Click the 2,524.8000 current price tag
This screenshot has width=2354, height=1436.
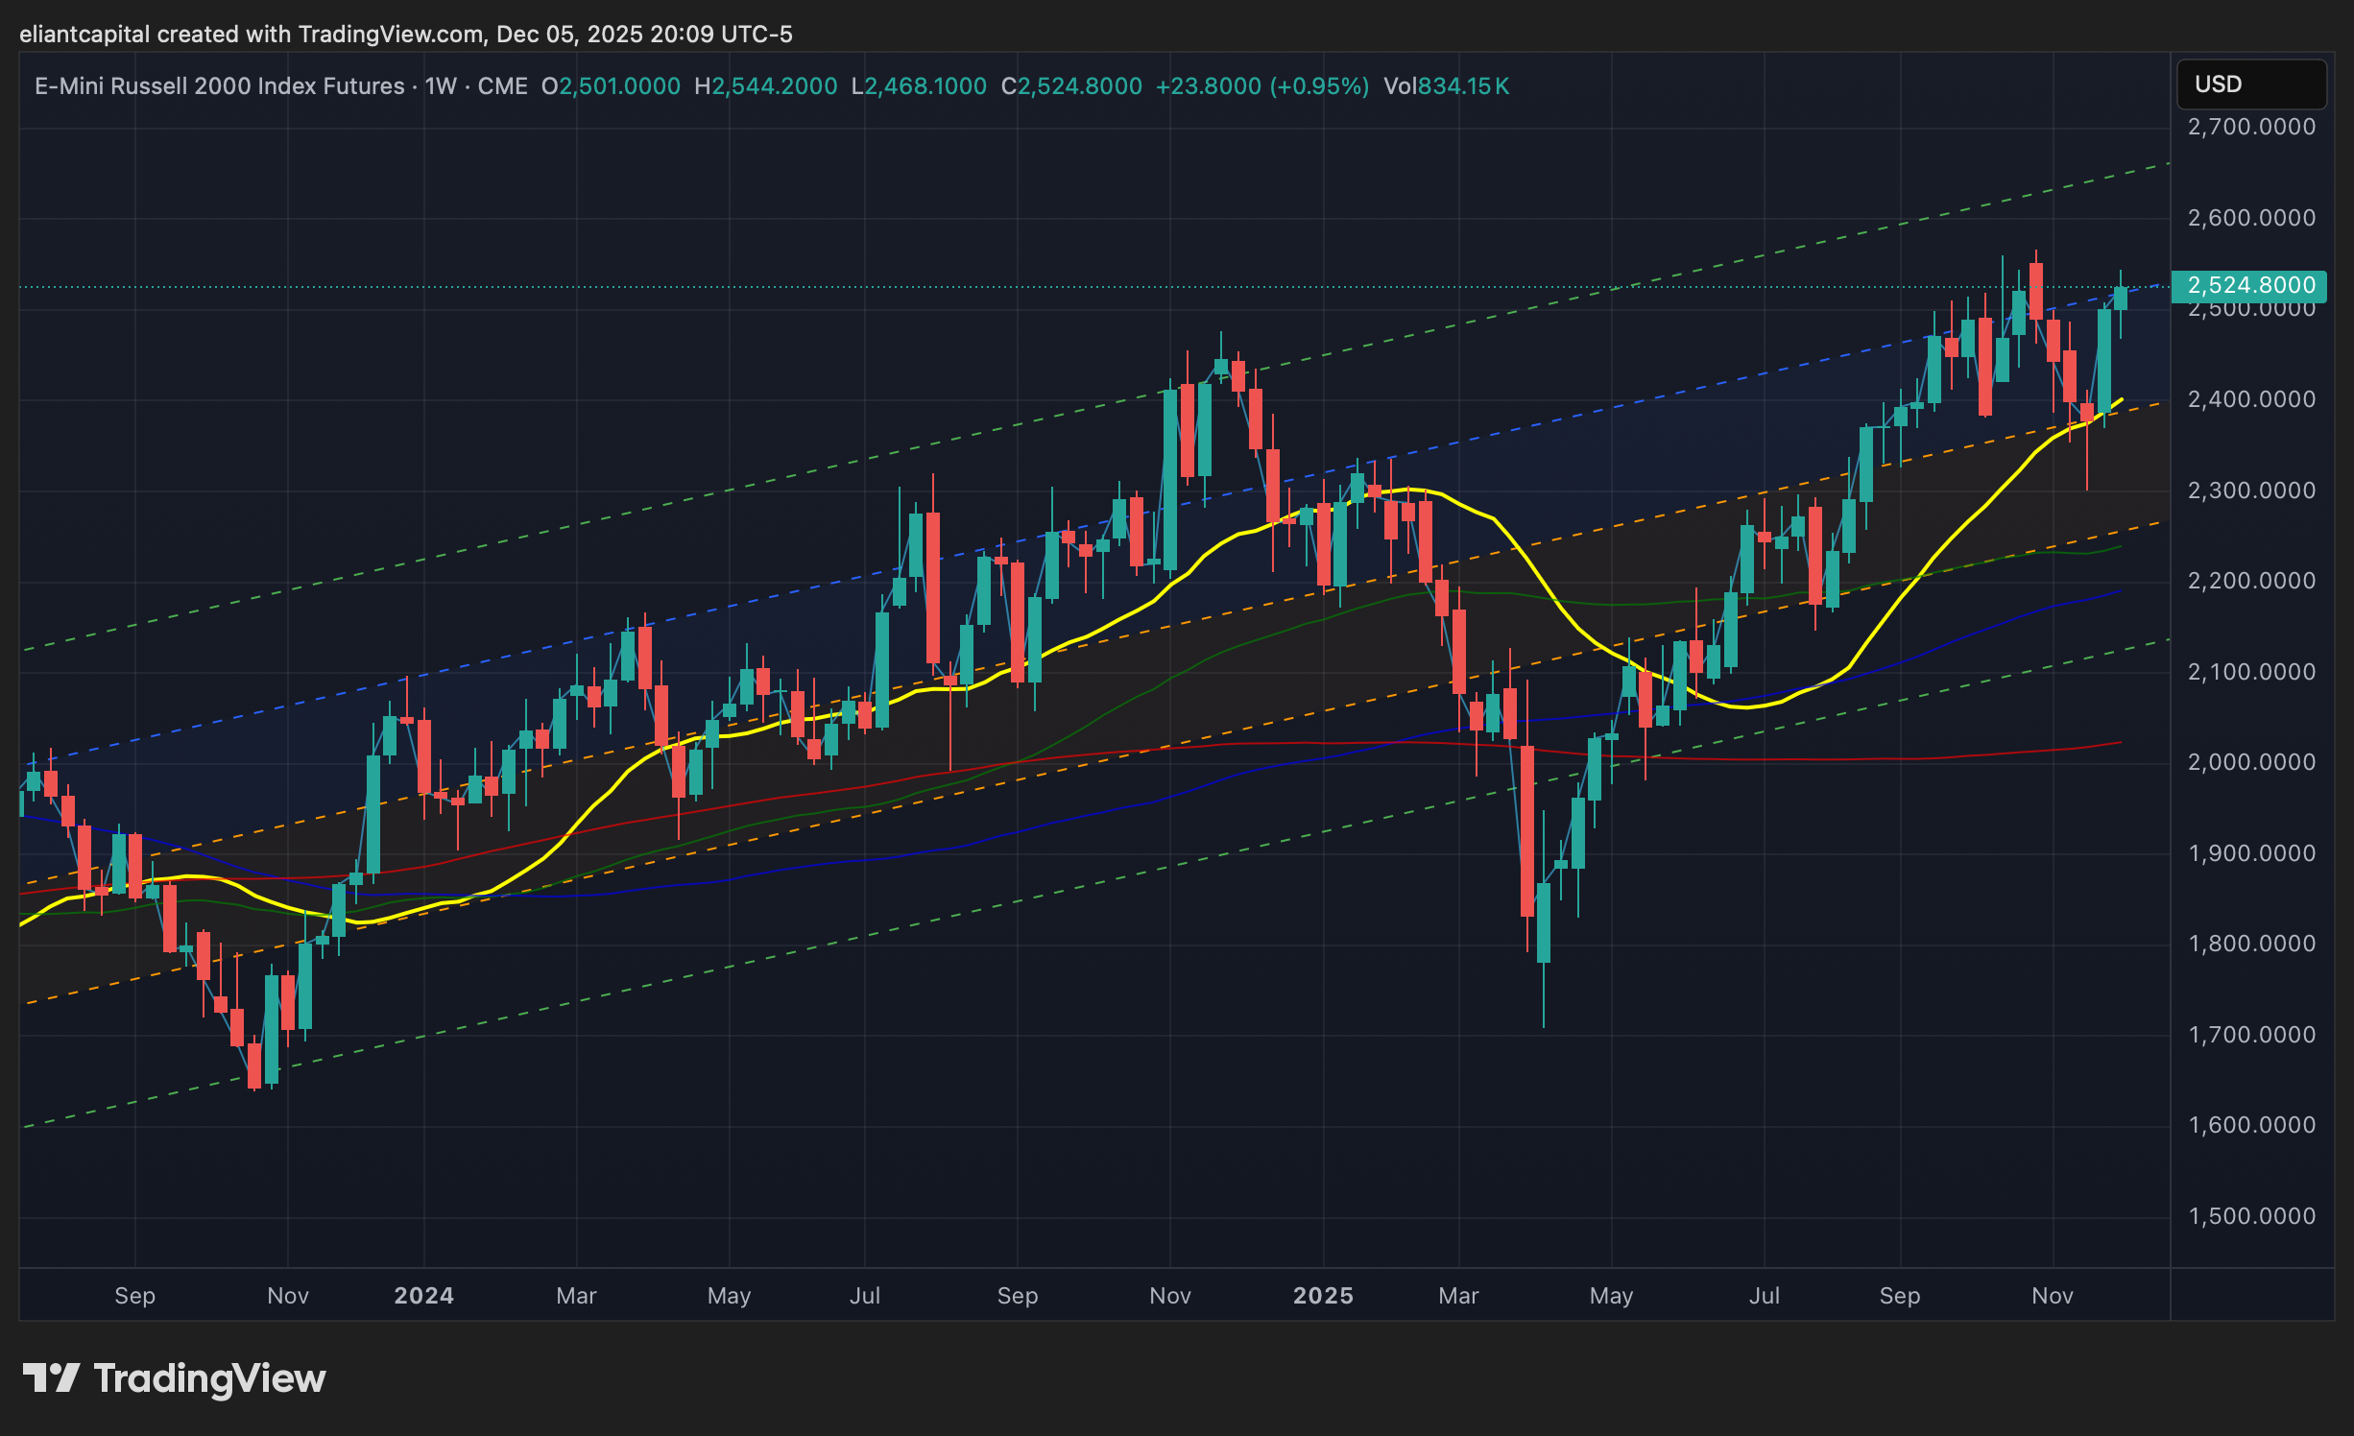2249,286
